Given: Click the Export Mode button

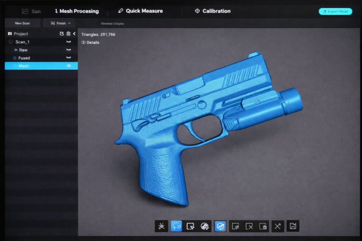Looking at the screenshot, I should (x=335, y=11).
